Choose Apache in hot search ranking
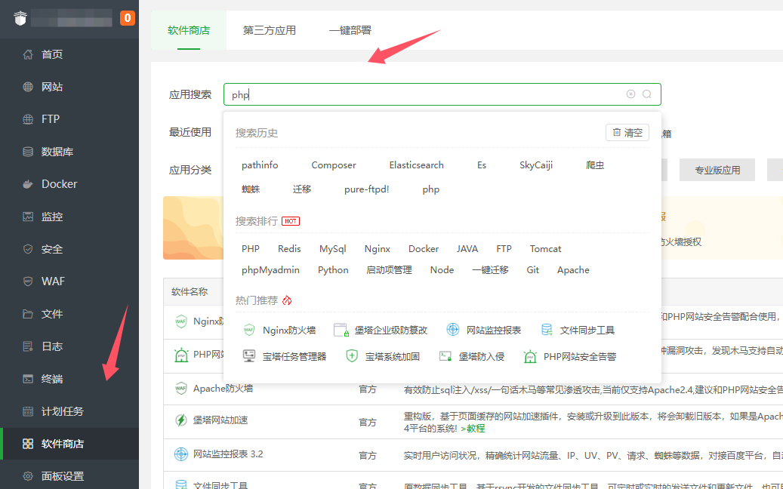The image size is (783, 489). click(573, 270)
